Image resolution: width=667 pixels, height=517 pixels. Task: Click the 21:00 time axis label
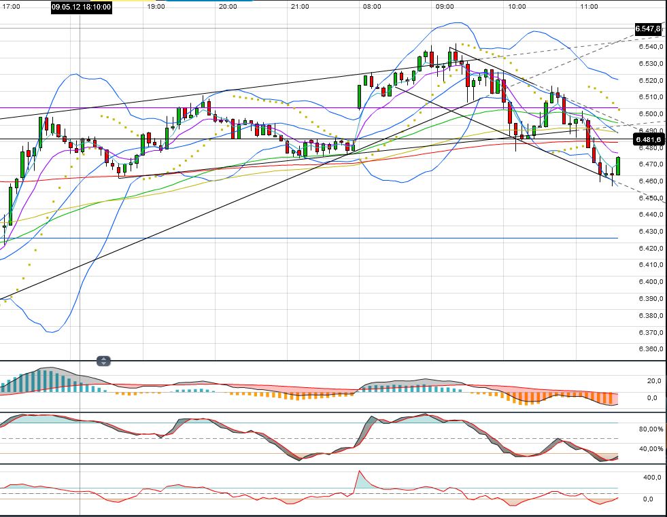coord(300,7)
